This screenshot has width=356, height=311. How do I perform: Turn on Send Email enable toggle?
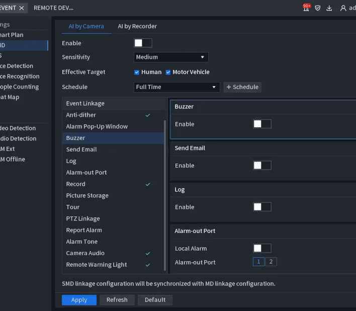click(261, 165)
